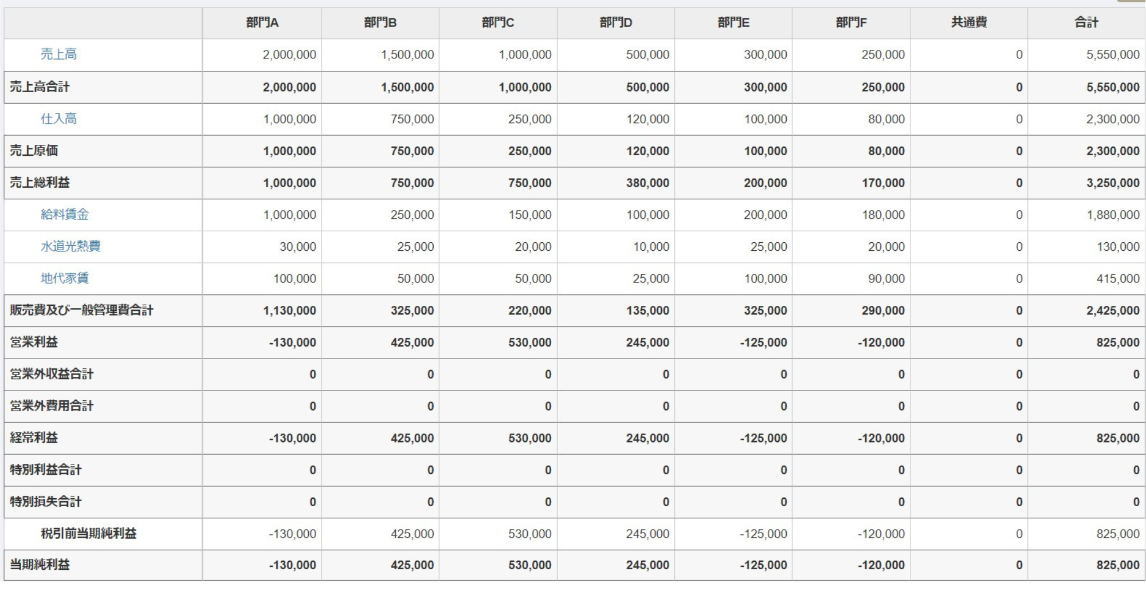Click the 1,880,000 給料賃金 total cell
1146x595 pixels.
click(x=1113, y=215)
